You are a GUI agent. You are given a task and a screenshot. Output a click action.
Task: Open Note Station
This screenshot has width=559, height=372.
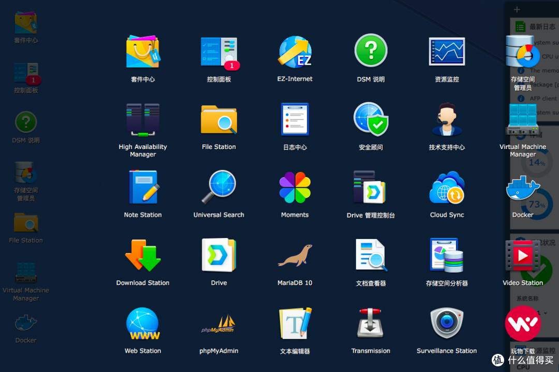(144, 187)
